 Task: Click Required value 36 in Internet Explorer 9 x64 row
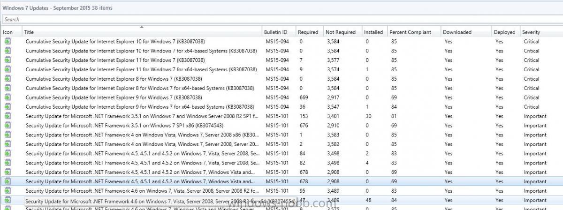[302, 107]
